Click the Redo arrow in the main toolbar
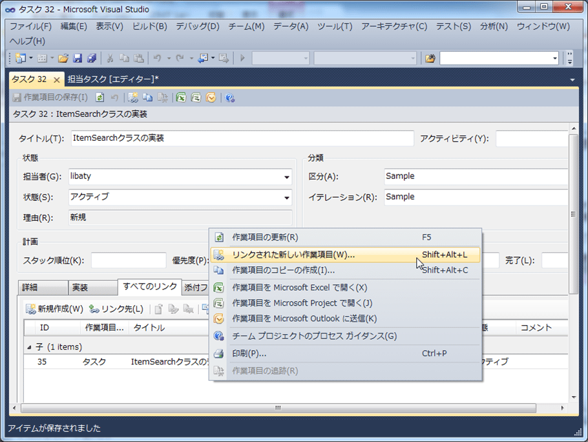Viewport: 588px width, 442px height. pyautogui.click(x=180, y=58)
